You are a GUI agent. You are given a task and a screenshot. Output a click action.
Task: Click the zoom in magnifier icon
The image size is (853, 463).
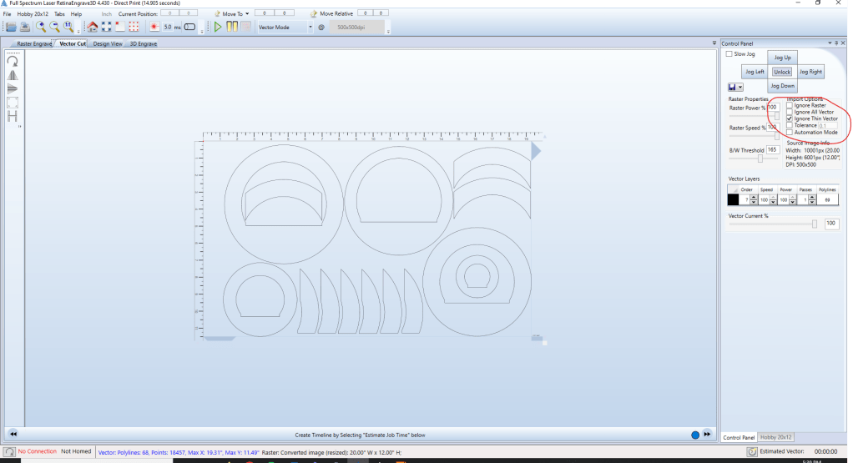point(41,27)
